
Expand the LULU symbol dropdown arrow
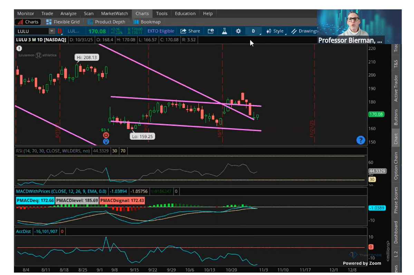pos(52,31)
